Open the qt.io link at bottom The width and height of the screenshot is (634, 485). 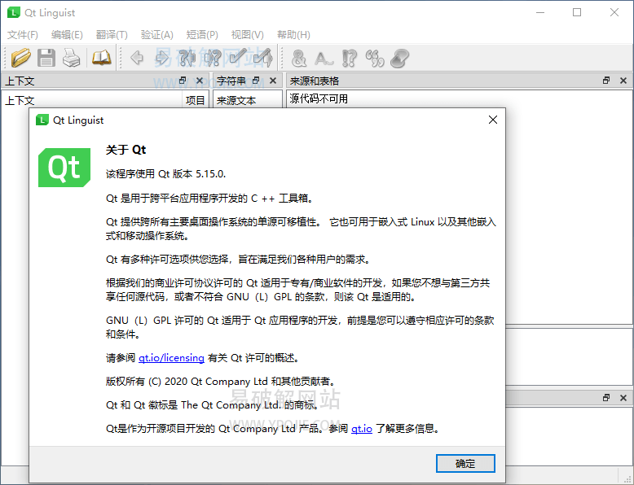(362, 428)
